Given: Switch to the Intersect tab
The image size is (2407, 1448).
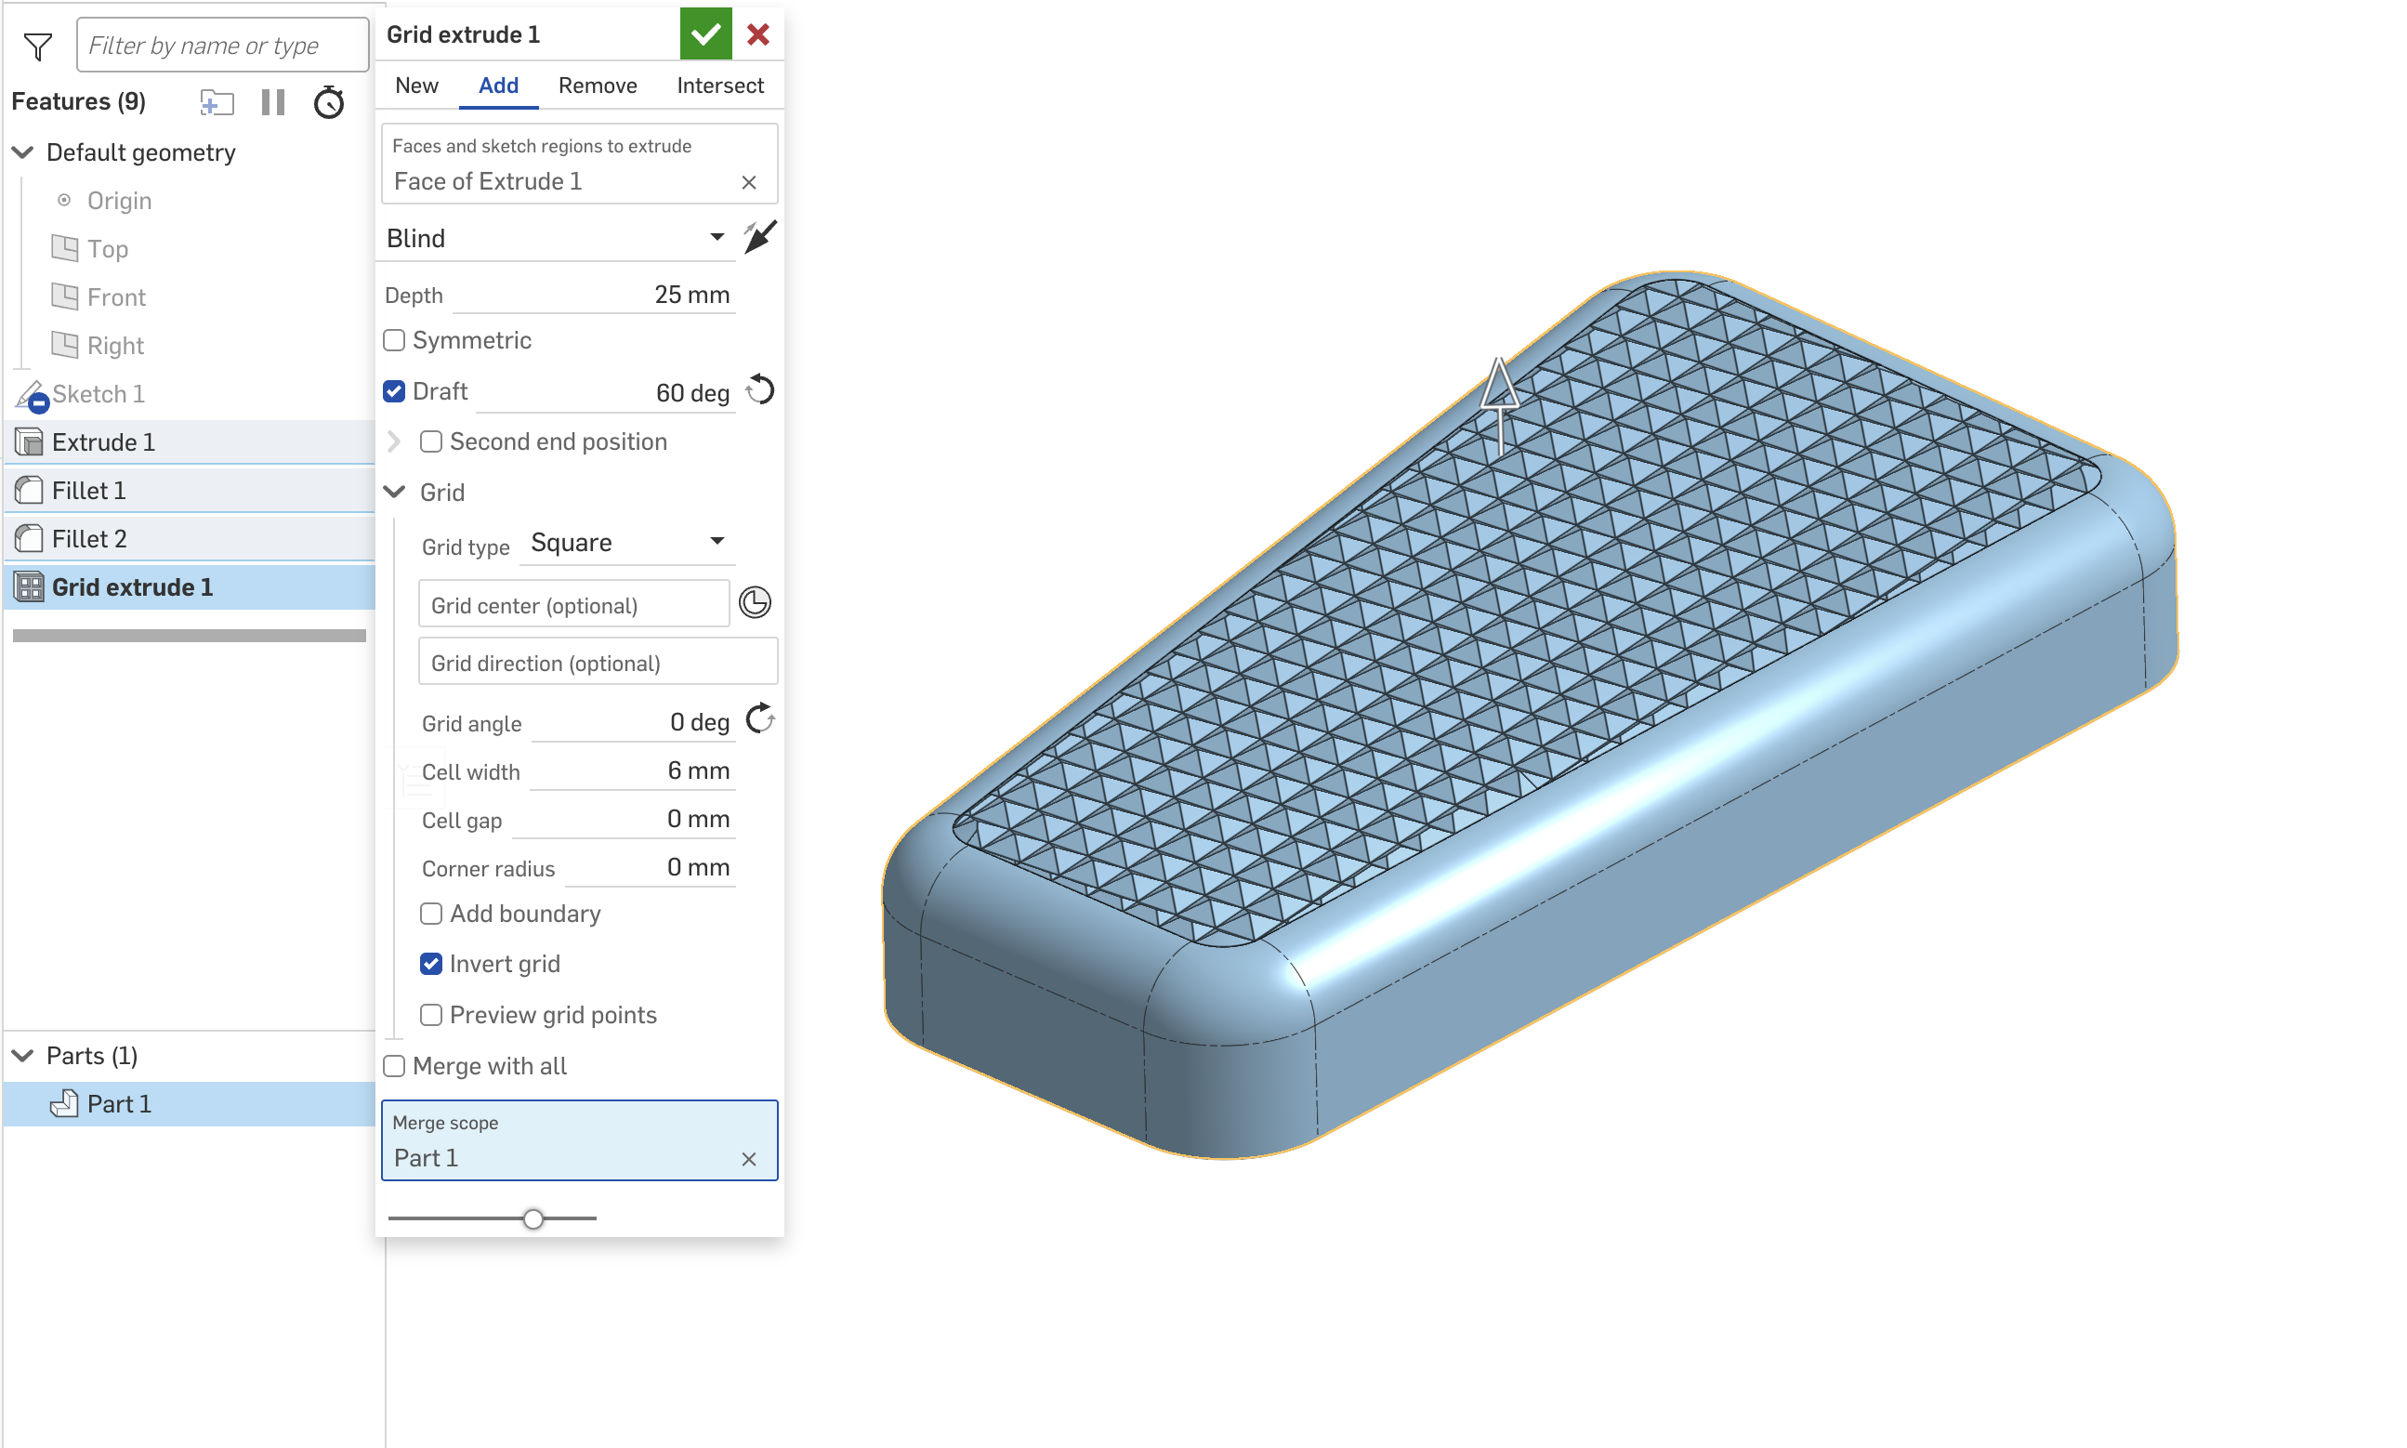Looking at the screenshot, I should [720, 86].
